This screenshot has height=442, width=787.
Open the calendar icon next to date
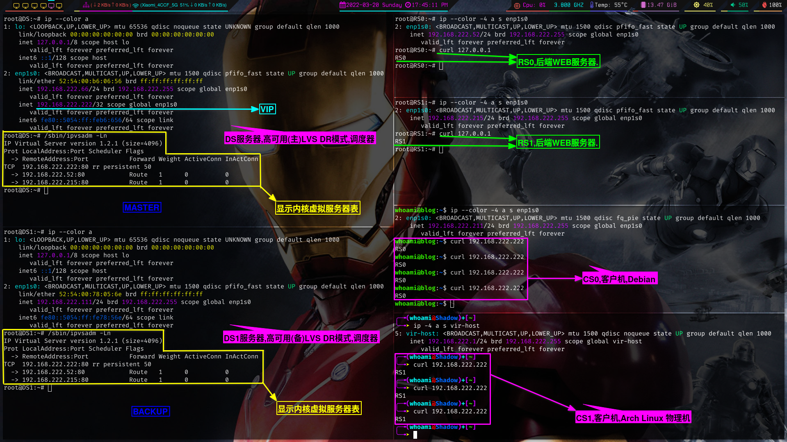point(342,5)
